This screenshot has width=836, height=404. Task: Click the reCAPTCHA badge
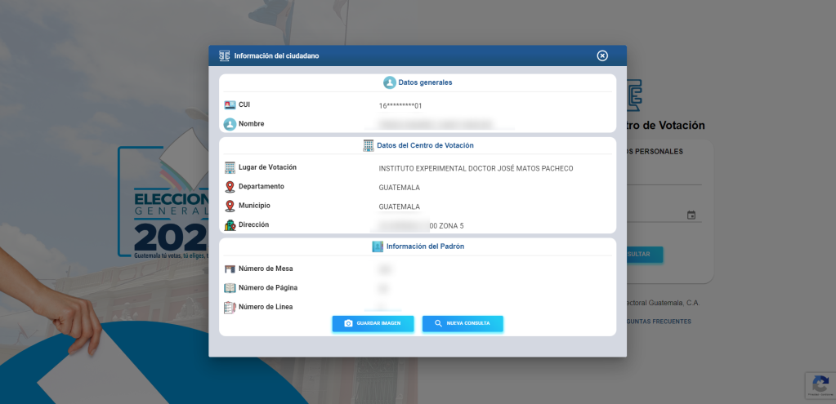[x=819, y=385]
